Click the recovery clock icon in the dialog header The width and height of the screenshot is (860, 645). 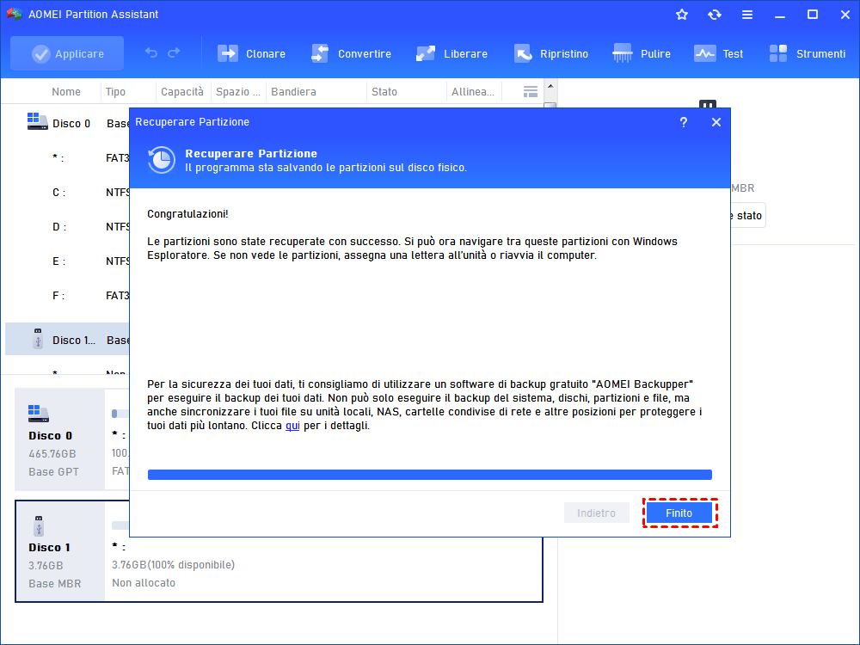[x=162, y=160]
